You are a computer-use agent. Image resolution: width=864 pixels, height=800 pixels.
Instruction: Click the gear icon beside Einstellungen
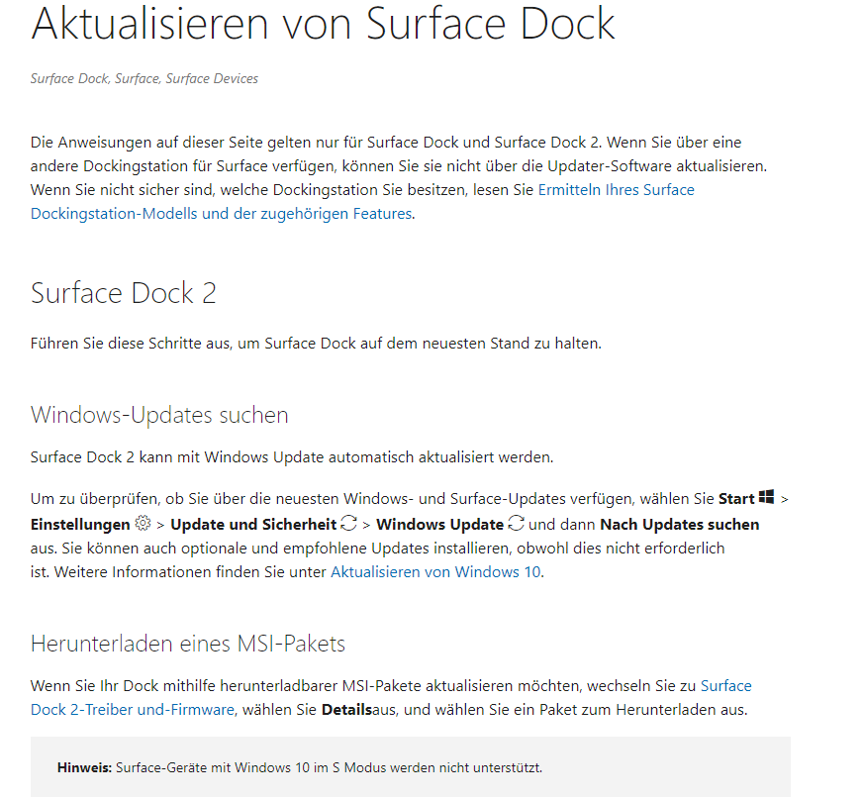143,523
